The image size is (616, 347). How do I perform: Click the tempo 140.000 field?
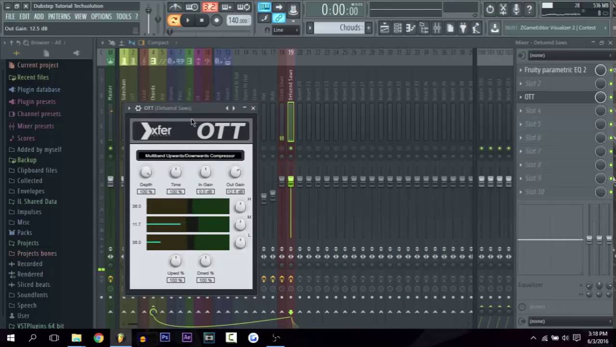coord(238,20)
